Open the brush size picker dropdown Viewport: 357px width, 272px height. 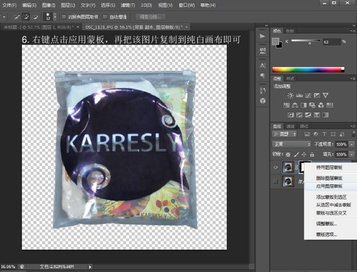click(x=55, y=17)
